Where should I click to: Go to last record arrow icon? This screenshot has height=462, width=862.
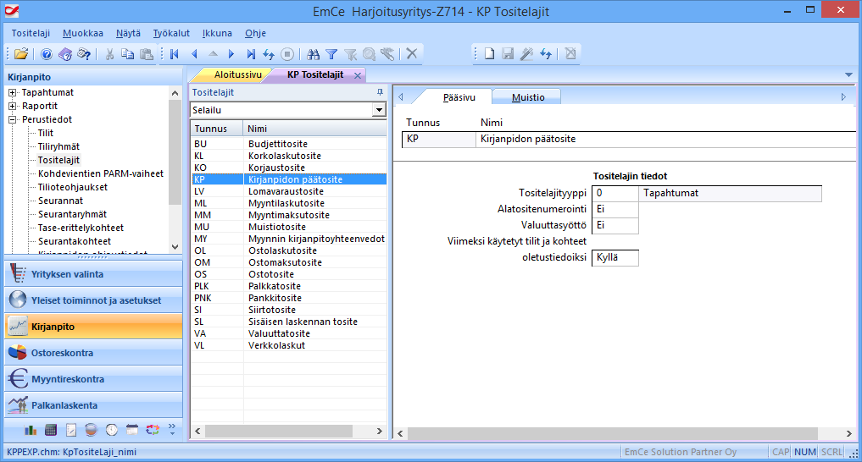pos(251,54)
